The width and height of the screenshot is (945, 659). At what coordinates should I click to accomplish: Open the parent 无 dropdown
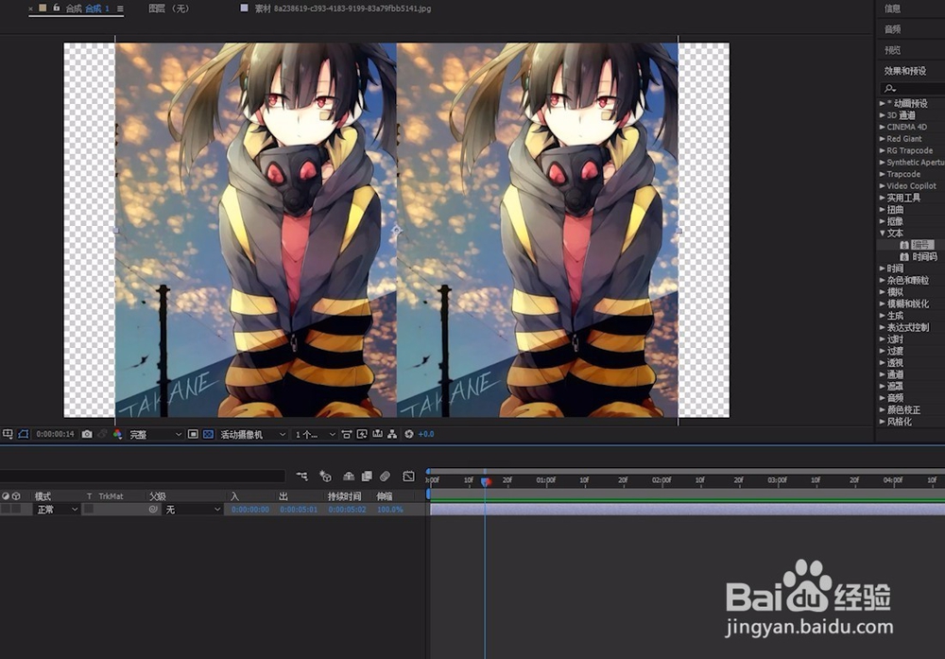pos(193,510)
